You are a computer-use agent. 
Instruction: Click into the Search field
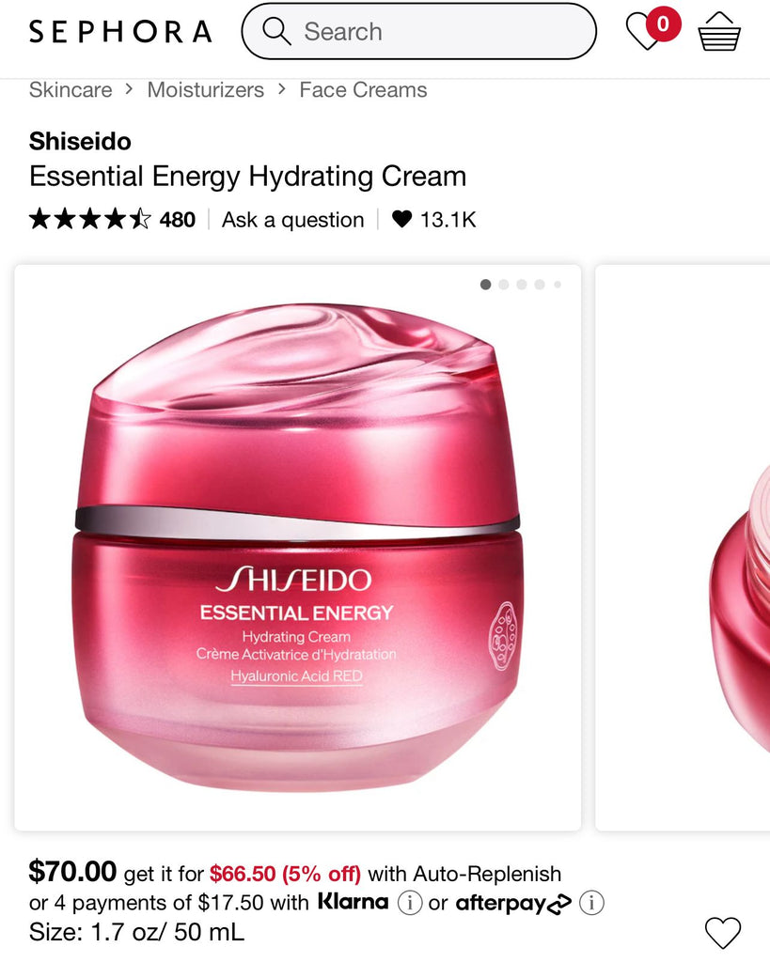[418, 31]
